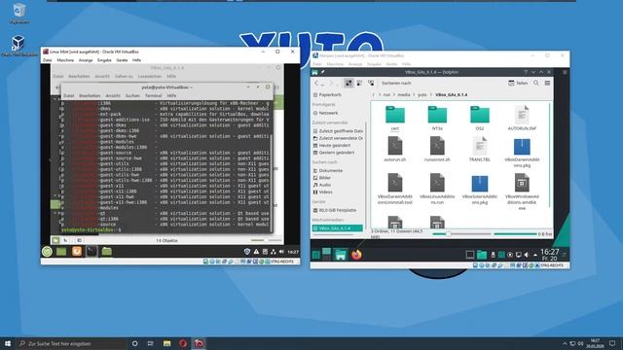Screen dimensions: 623x350
Task: Open 'Anzeige' menu in Linux Mint VirtualBox window
Action: 86,60
